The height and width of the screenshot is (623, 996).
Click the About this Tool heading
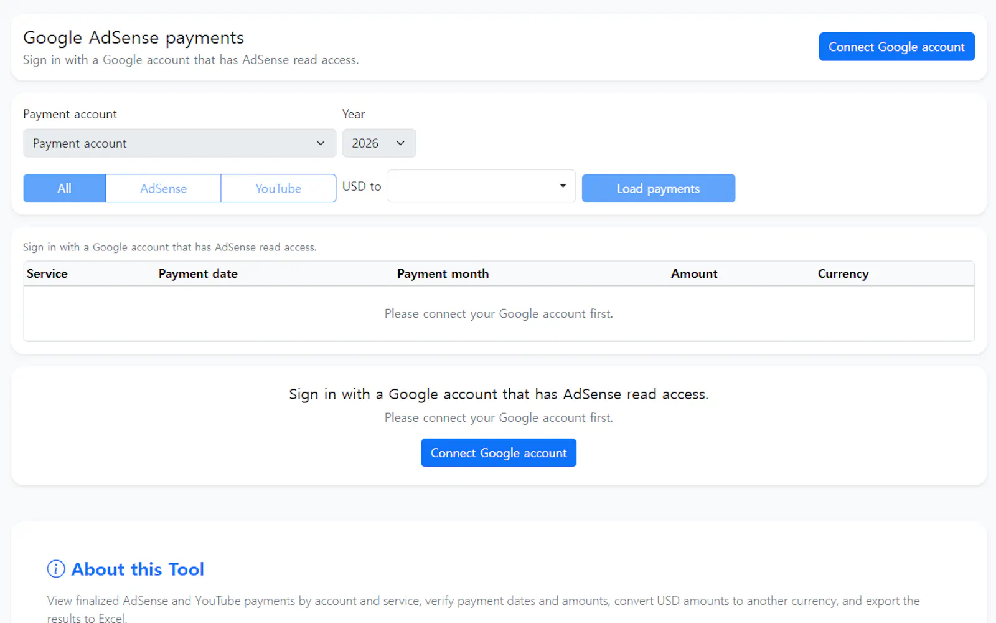(x=138, y=569)
